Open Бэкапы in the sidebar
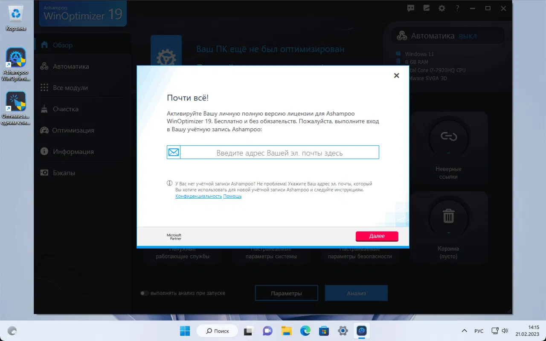This screenshot has height=341, width=546. click(83, 173)
